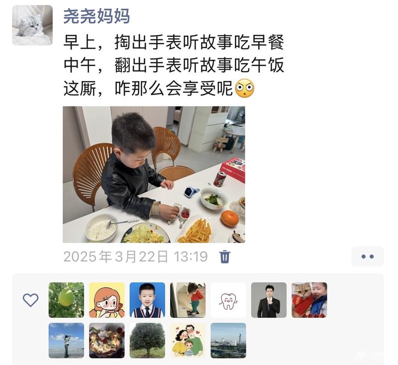Open the beach sky avatar
Viewport: 398px width, 365px height.
pos(66,341)
